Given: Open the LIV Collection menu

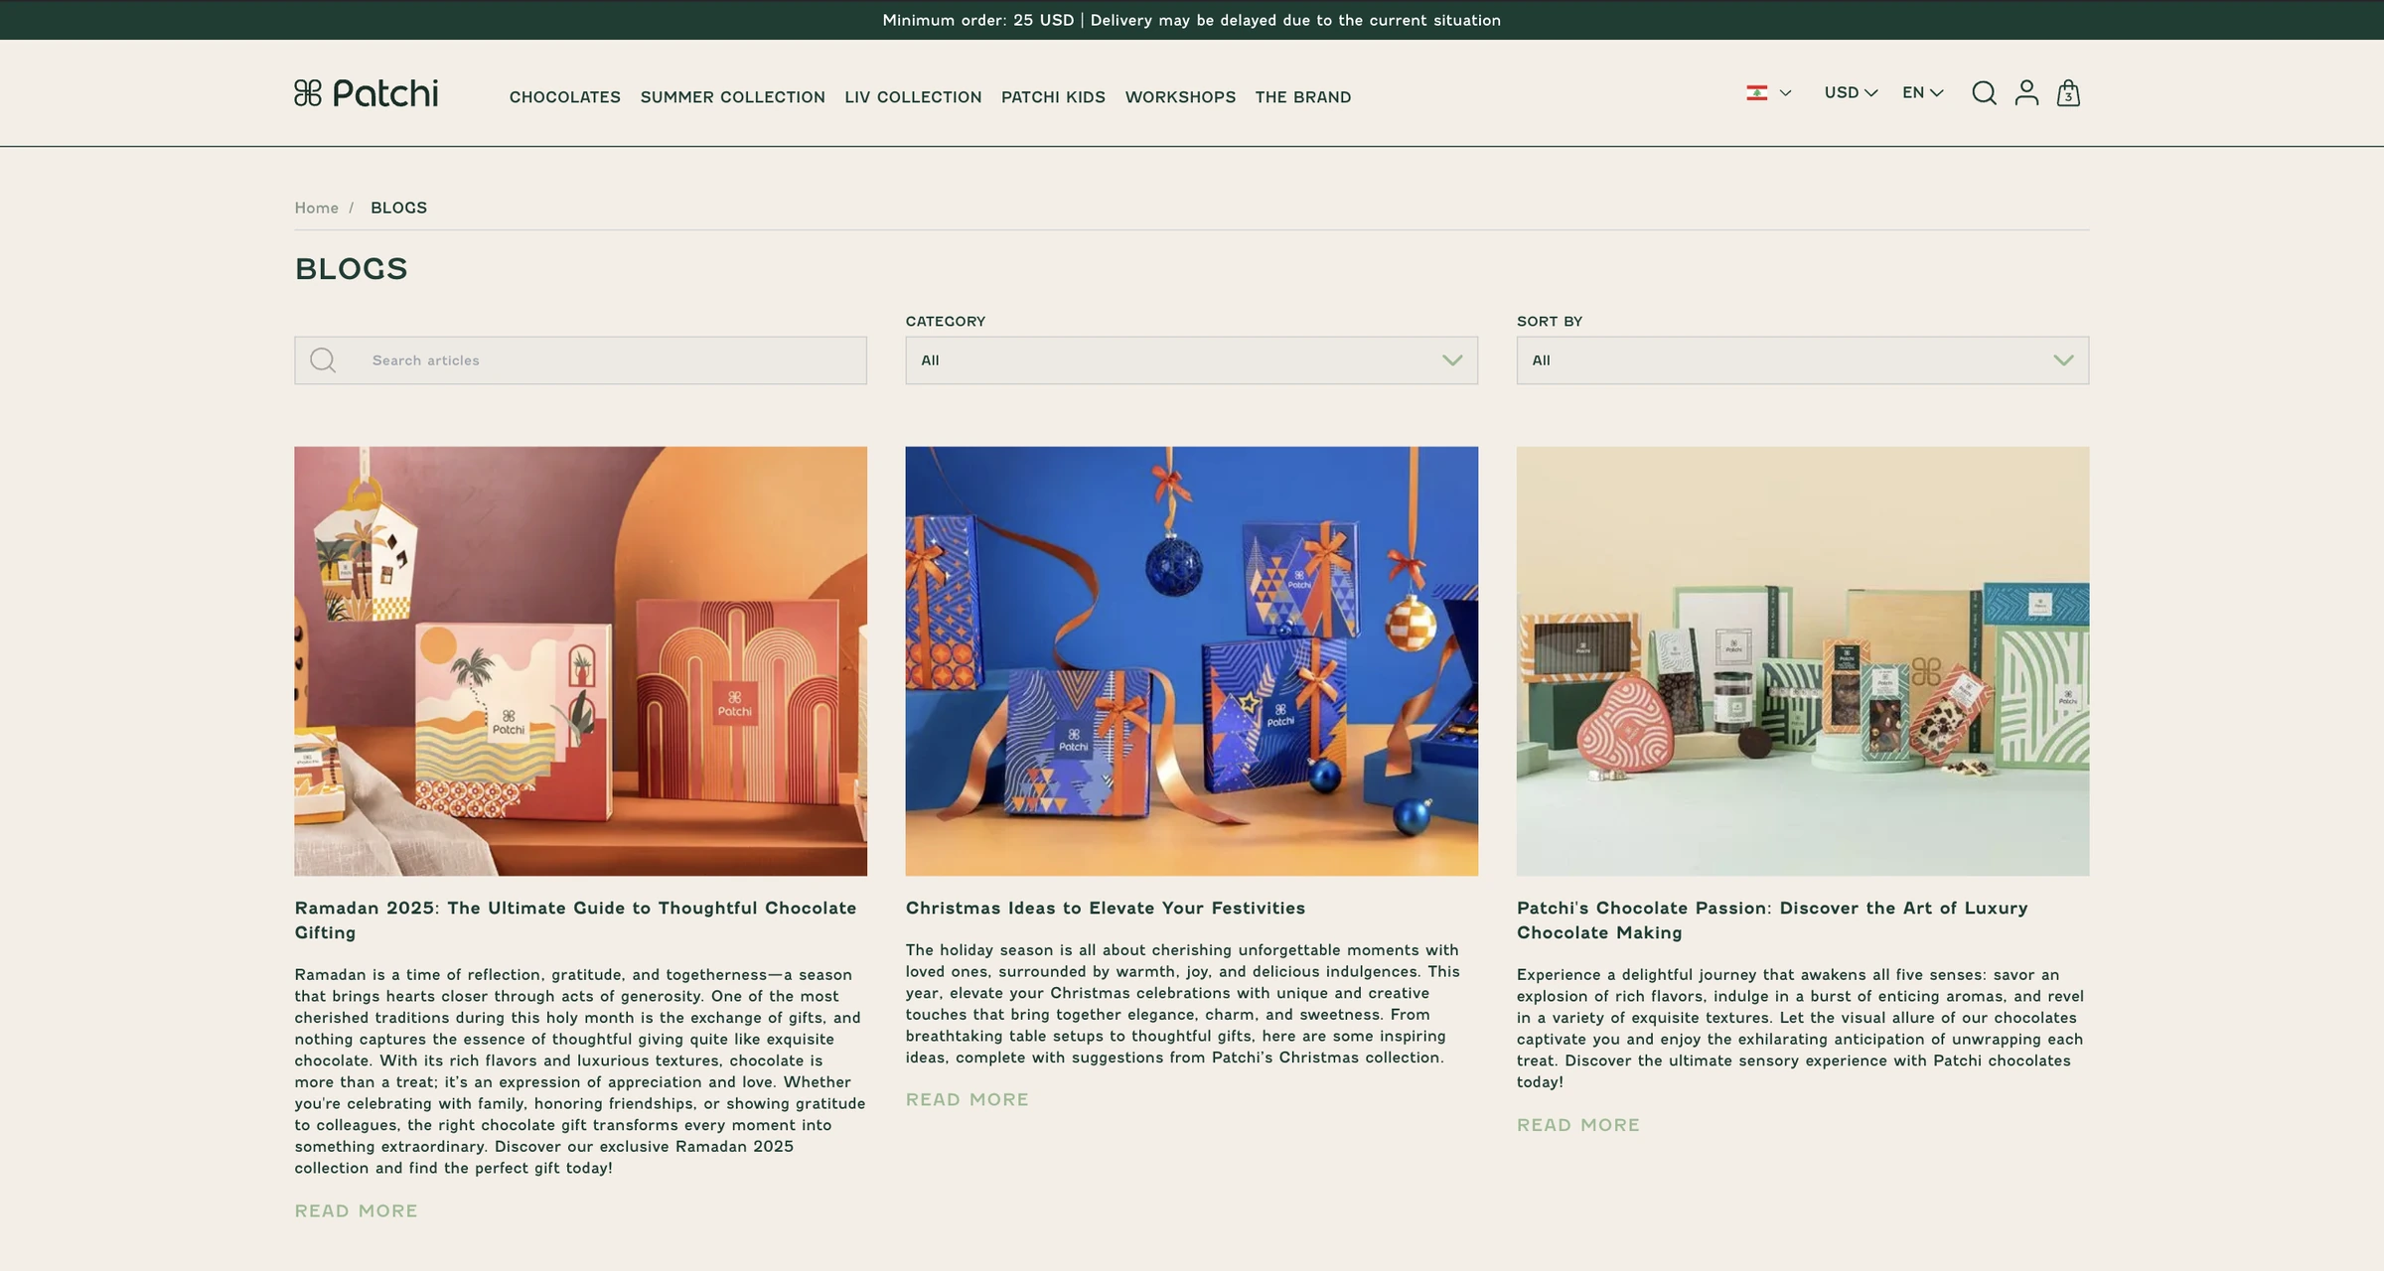Looking at the screenshot, I should 913,97.
